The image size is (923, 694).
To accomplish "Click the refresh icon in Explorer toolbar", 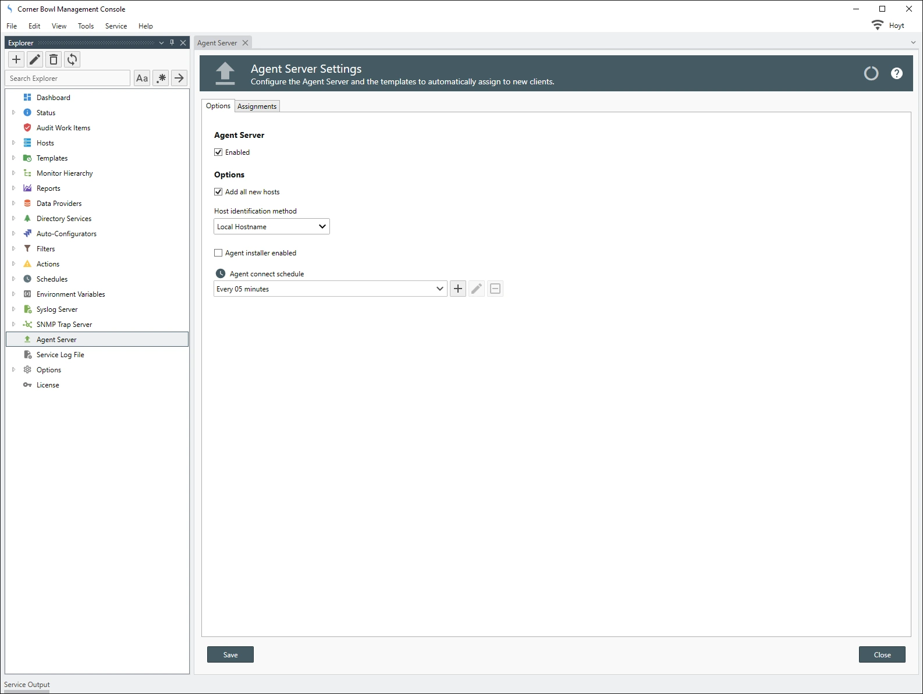I will [72, 59].
